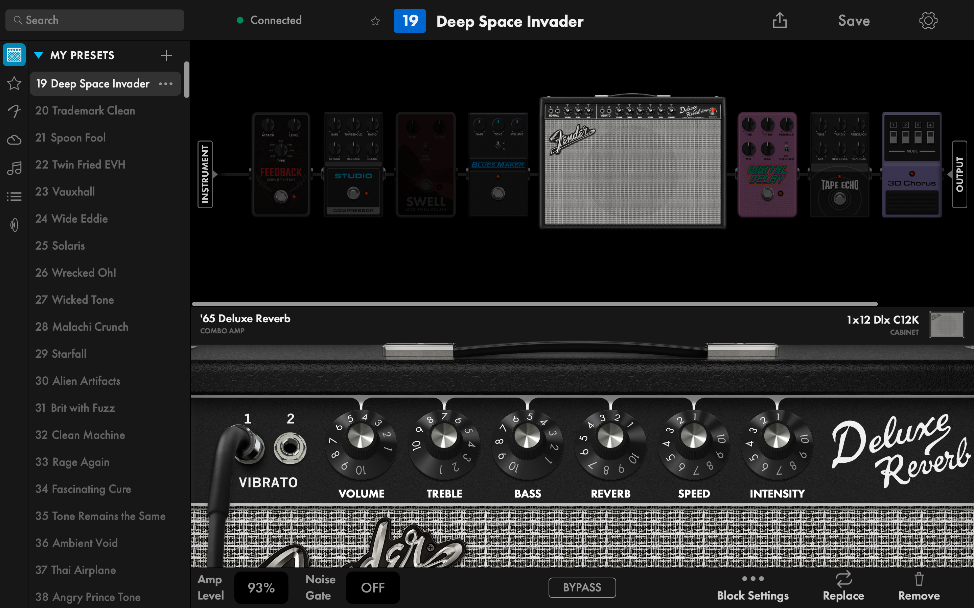
Task: Toggle BYPASS for the amp
Action: coord(582,587)
